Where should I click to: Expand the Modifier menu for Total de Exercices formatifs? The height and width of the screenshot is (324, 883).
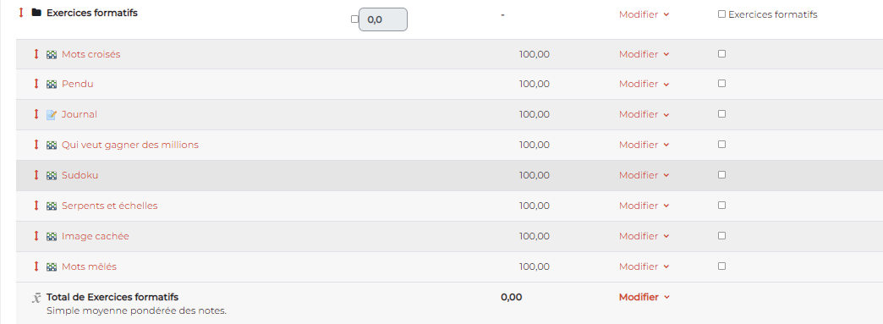click(x=644, y=297)
